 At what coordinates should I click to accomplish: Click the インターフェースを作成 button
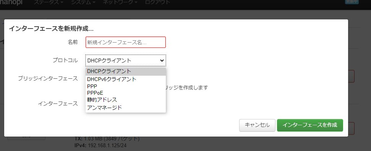[310, 125]
